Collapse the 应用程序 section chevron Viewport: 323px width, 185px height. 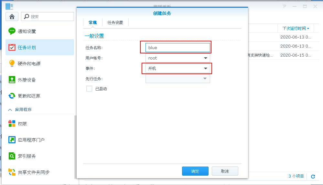[x=10, y=110]
